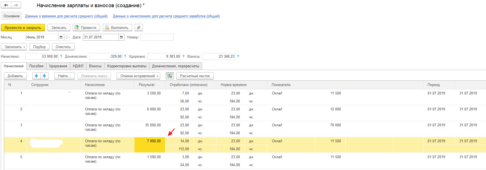Open the Удержания tab
Screen dimensions: 486x170
coord(58,66)
